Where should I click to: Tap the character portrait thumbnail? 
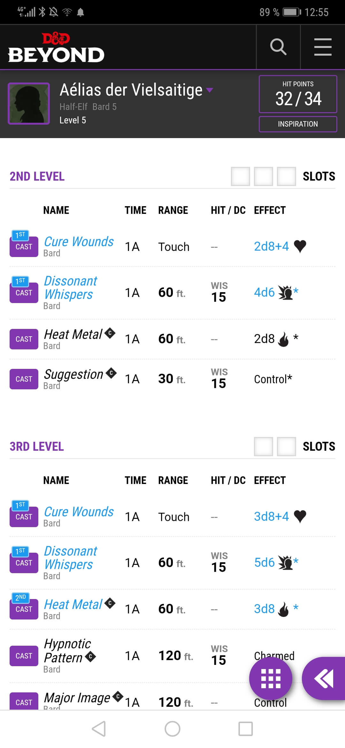pyautogui.click(x=29, y=104)
